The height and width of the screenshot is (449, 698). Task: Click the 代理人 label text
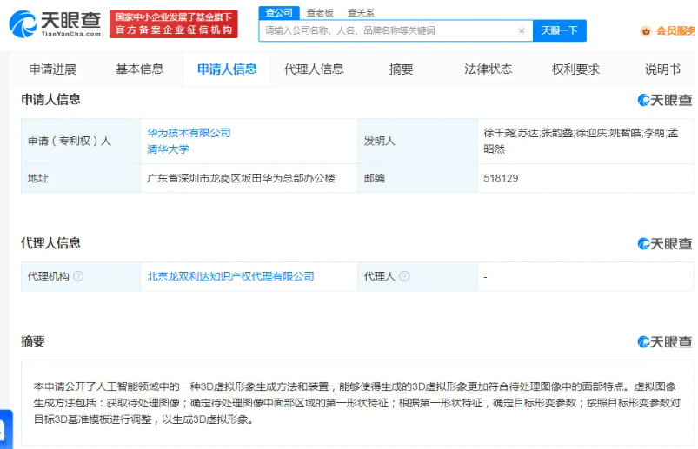click(x=379, y=276)
